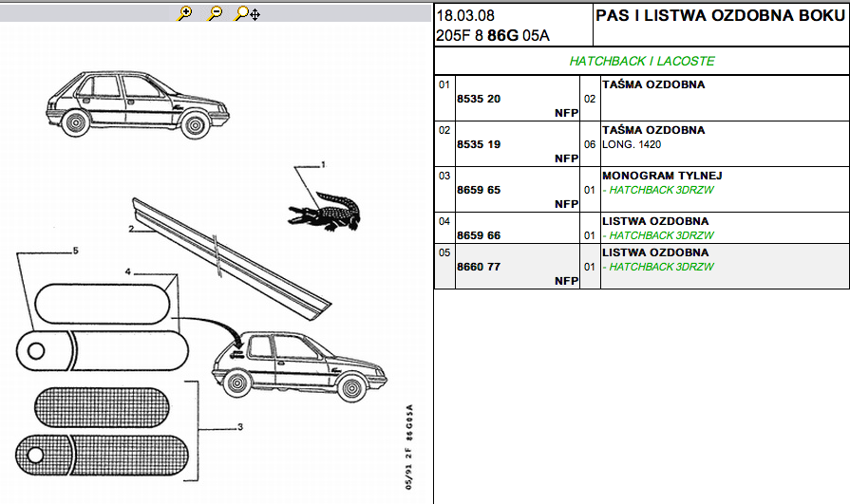850x504 pixels.
Task: Click the long side trim strip in the diagram
Action: pos(228,254)
